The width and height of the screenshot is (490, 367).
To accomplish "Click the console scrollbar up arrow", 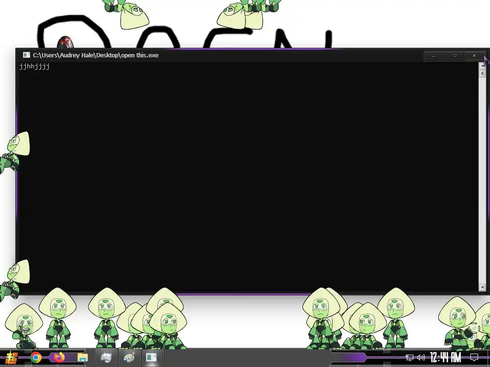I will 482,66.
